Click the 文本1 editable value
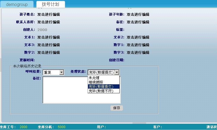The image size is (217, 130). 49,37
